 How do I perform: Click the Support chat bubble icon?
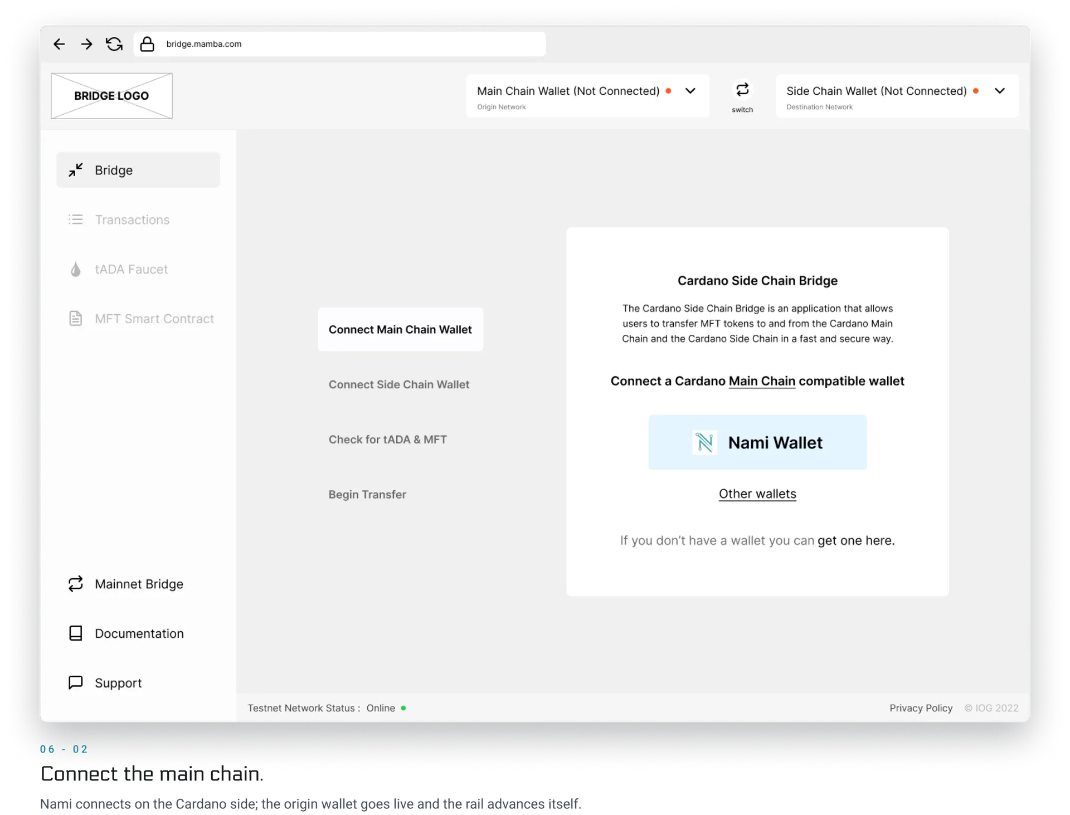click(76, 683)
